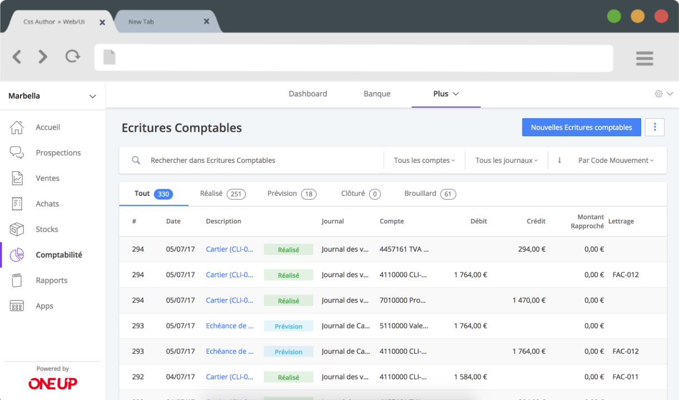
Task: Toggle sort direction arrow
Action: (559, 160)
